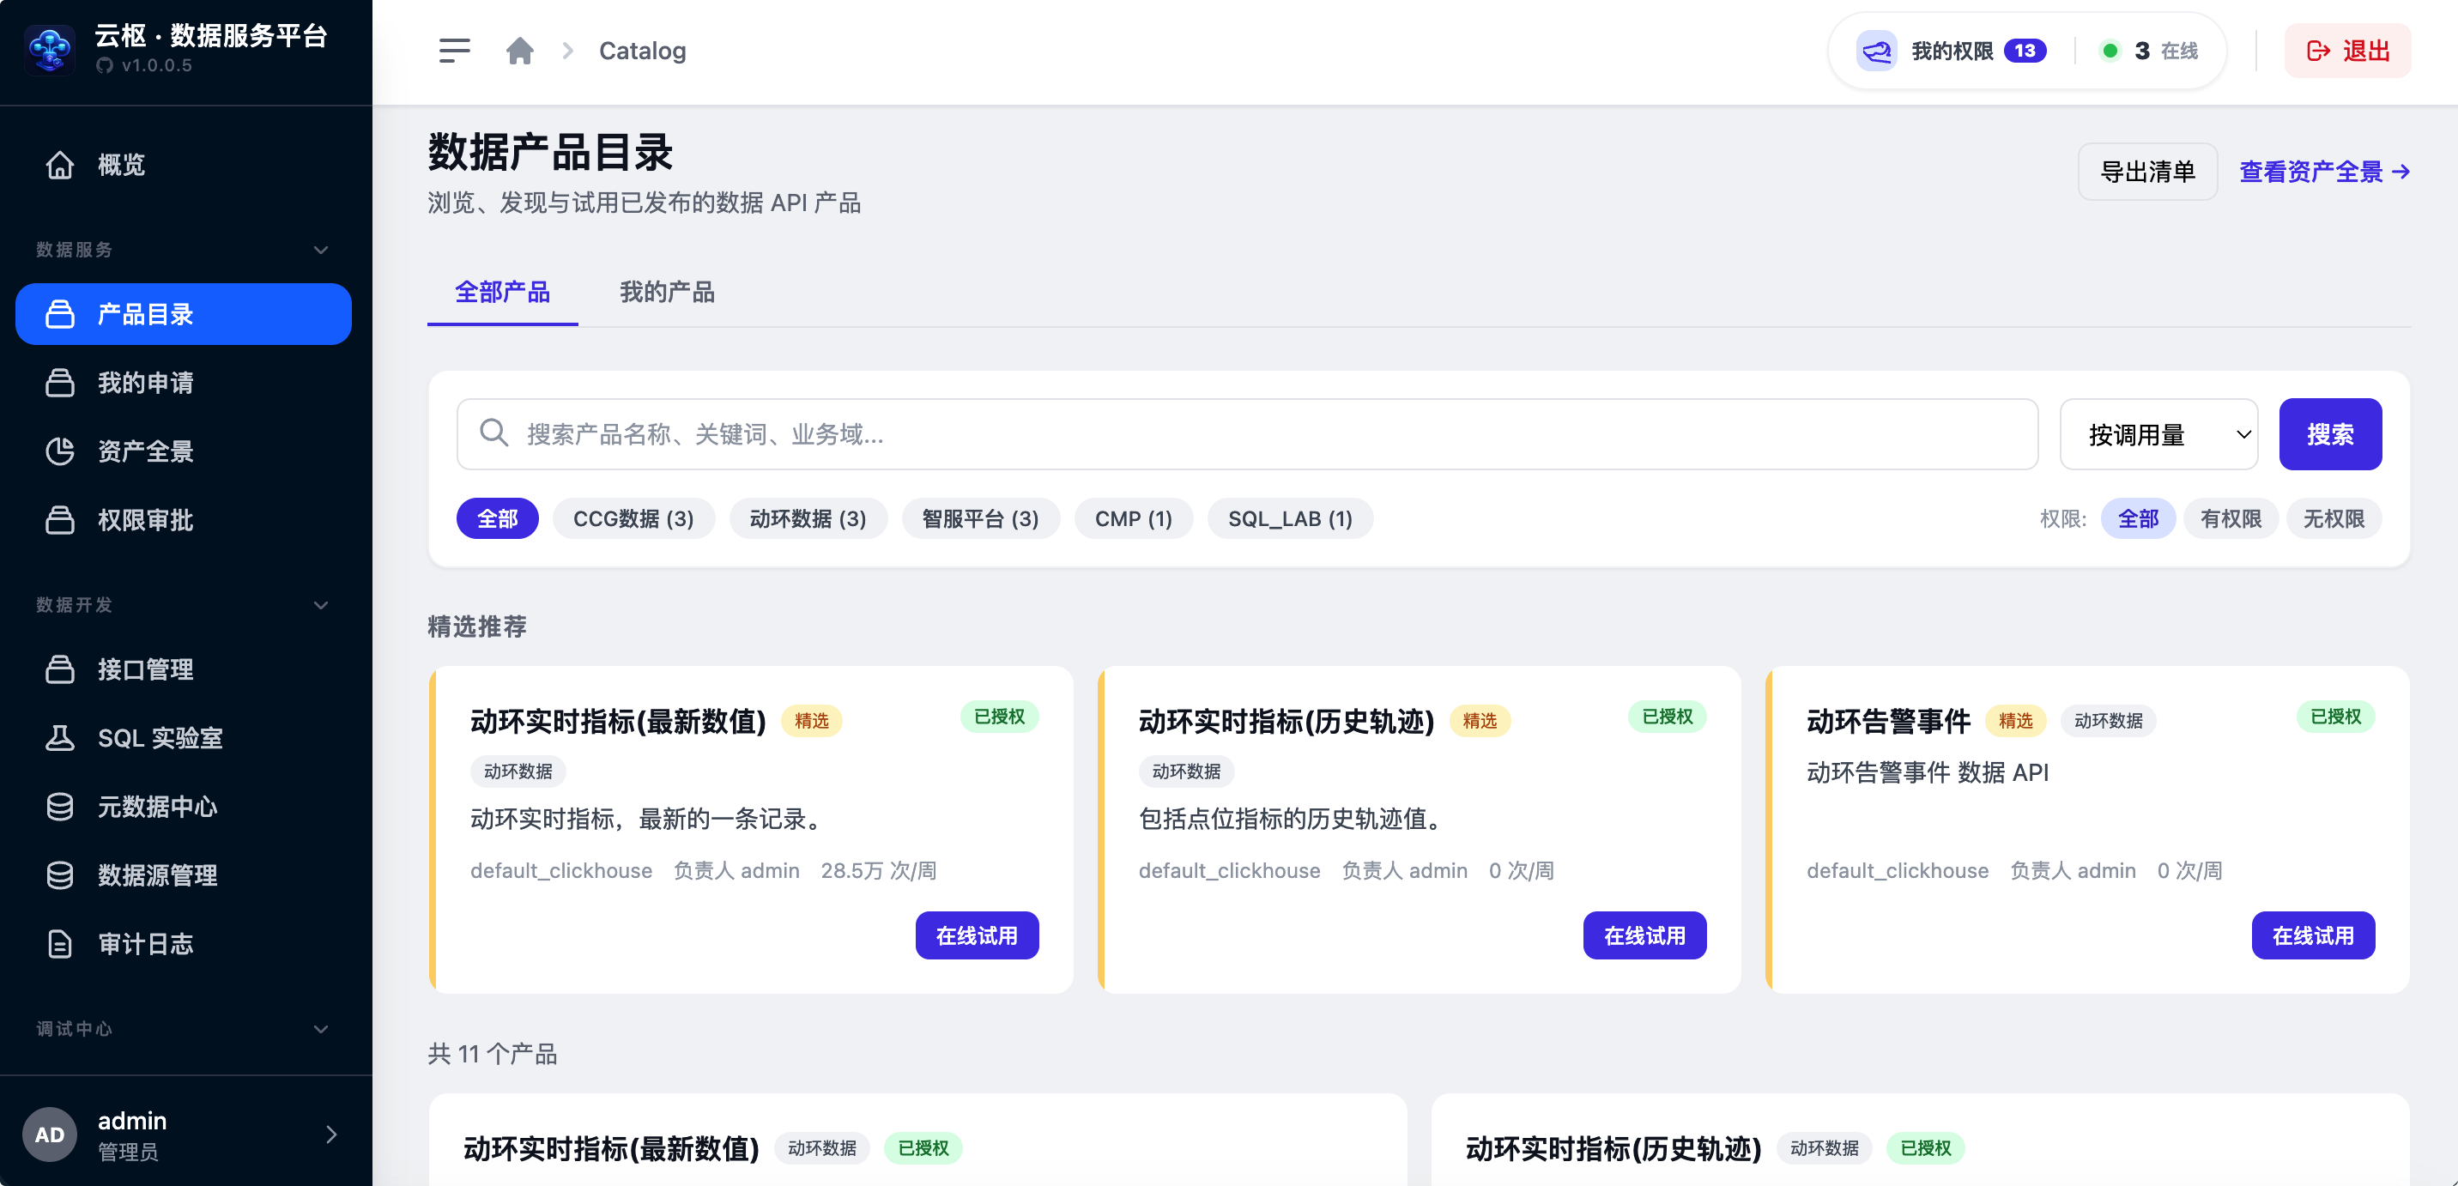Screen dimensions: 2458x1186
Task: Open SQL 实验室 menu item
Action: (x=183, y=737)
